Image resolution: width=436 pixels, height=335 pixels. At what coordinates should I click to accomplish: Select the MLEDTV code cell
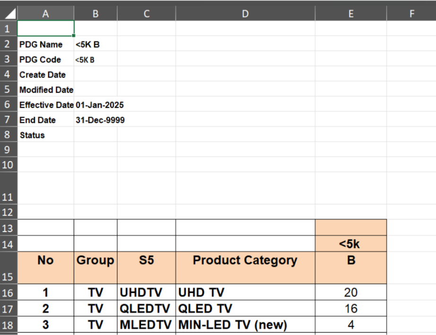coord(146,326)
